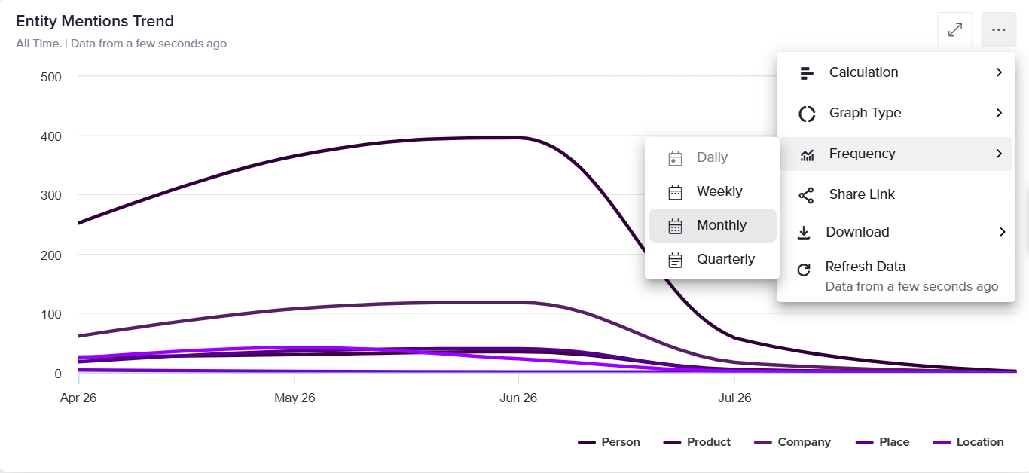Click the Share Link icon
Screen dimensions: 1029x473
(x=806, y=195)
